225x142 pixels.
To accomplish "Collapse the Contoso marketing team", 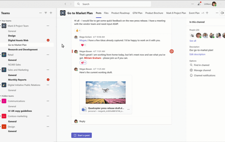I will coord(0,116).
